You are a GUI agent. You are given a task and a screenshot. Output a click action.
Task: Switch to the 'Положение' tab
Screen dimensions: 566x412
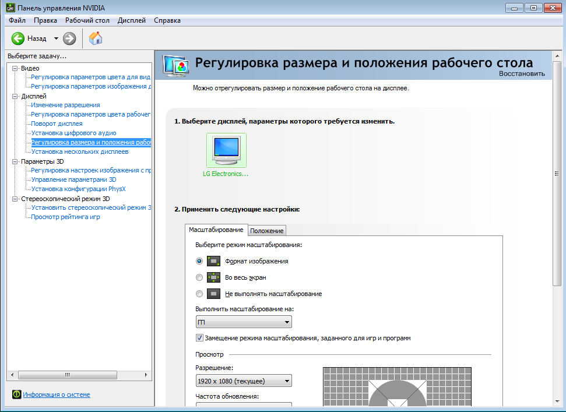(267, 231)
